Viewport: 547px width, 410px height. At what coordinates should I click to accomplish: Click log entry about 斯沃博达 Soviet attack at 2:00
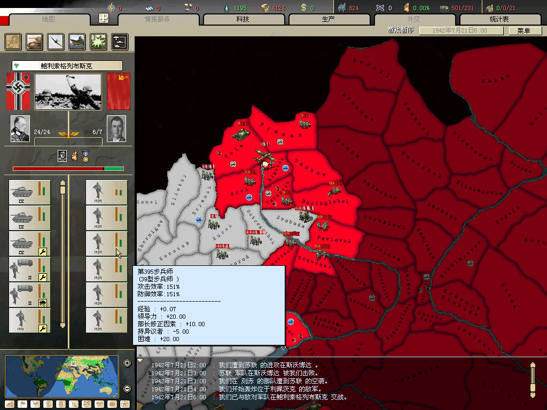235,365
